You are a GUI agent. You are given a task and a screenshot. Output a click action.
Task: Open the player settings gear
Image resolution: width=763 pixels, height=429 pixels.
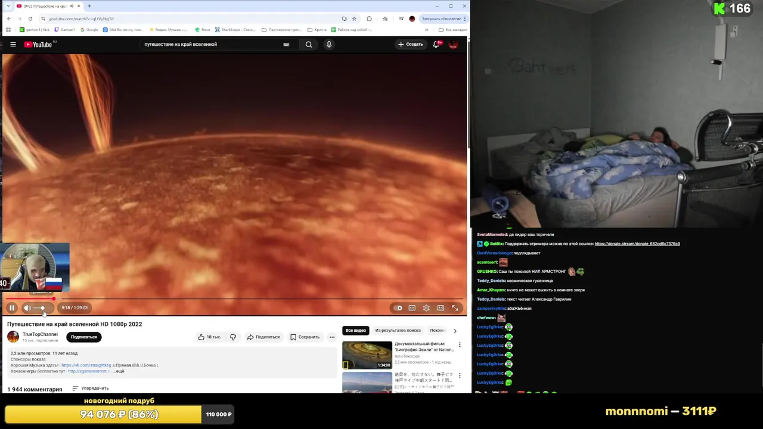click(426, 308)
